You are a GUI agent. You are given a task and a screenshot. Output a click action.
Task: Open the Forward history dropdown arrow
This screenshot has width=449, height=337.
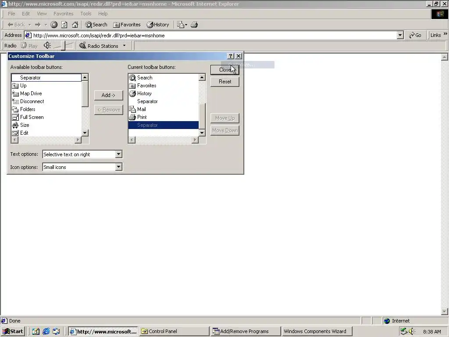point(46,25)
